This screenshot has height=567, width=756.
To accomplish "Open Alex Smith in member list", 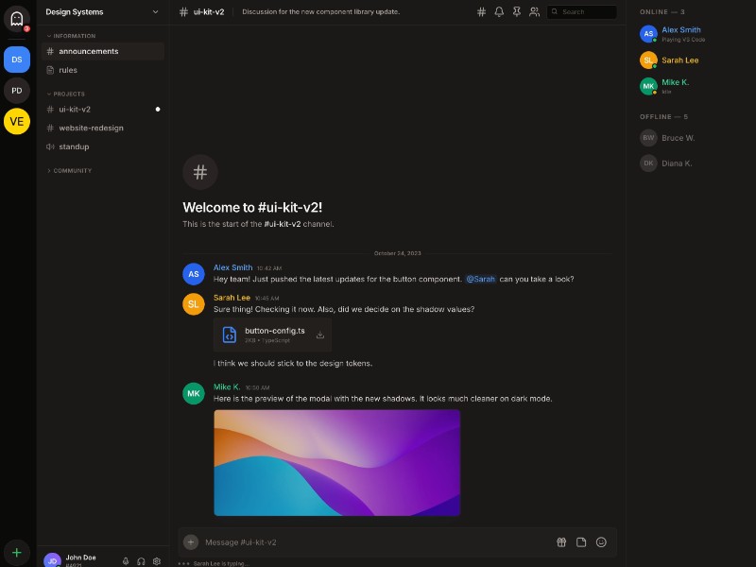I will (x=691, y=34).
